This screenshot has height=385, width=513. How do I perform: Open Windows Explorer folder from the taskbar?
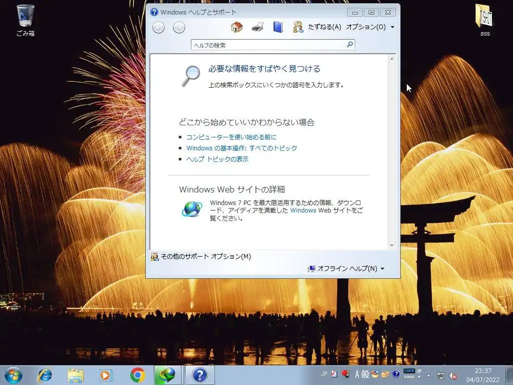76,375
